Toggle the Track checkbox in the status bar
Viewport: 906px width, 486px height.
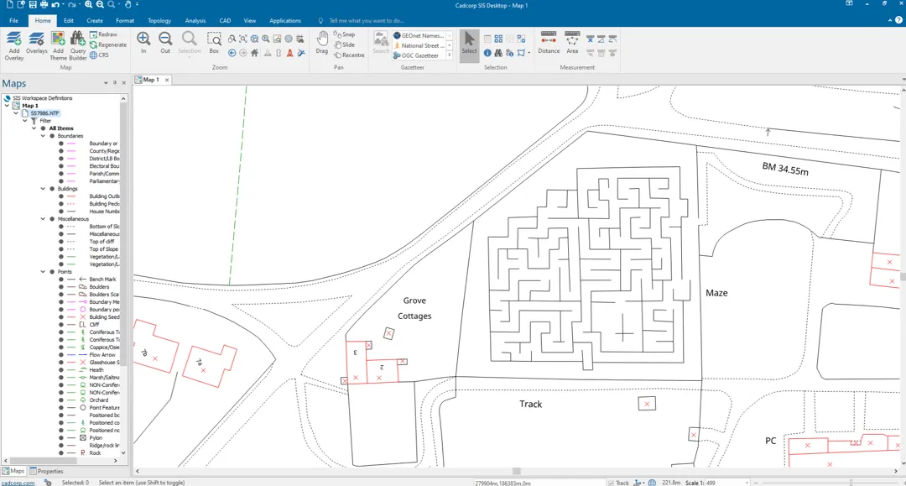[612, 482]
